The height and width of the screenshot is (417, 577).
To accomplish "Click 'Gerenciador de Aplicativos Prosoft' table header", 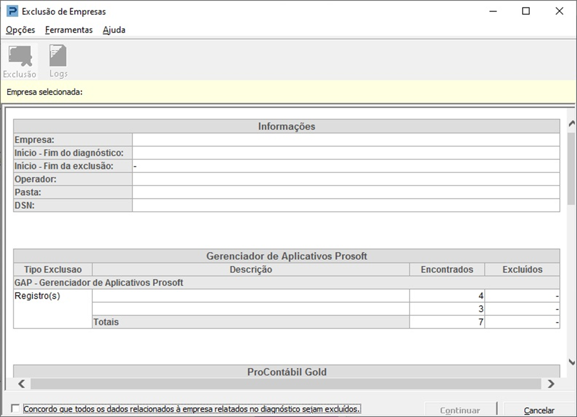I will [287, 256].
